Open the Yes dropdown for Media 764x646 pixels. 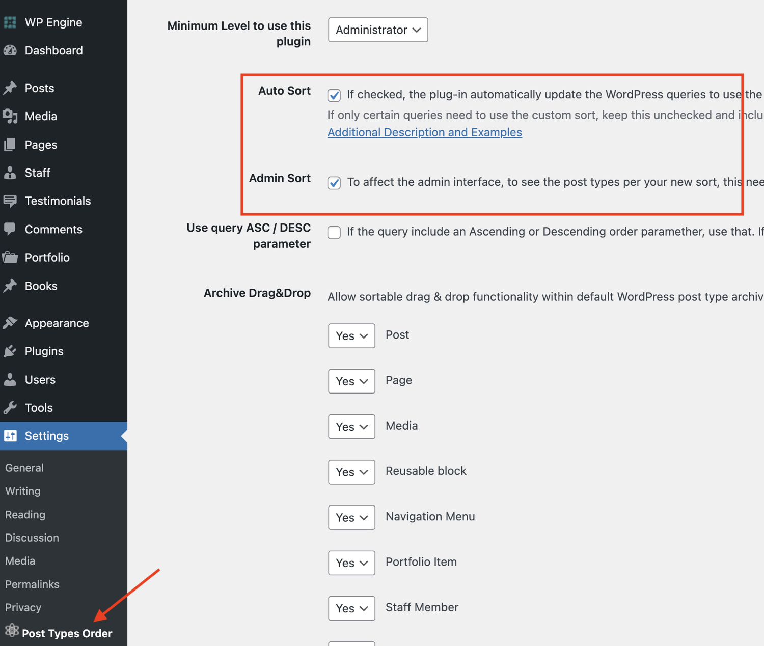[x=351, y=427]
